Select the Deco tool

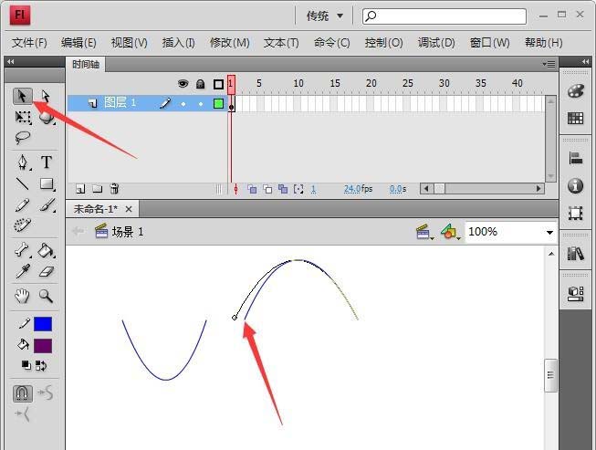pos(23,225)
